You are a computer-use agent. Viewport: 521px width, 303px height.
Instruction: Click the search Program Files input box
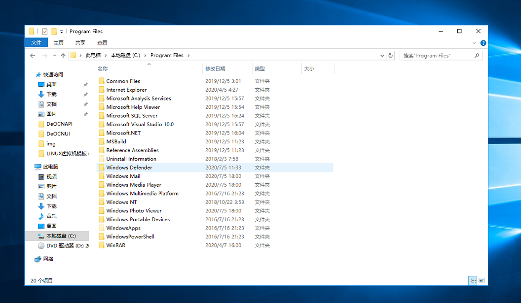(x=437, y=56)
